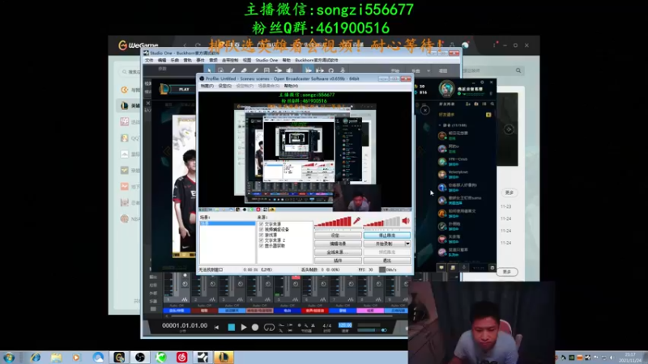The image size is (648, 364).
Task: Open the 视图 menu in Studio One
Action: (247, 60)
